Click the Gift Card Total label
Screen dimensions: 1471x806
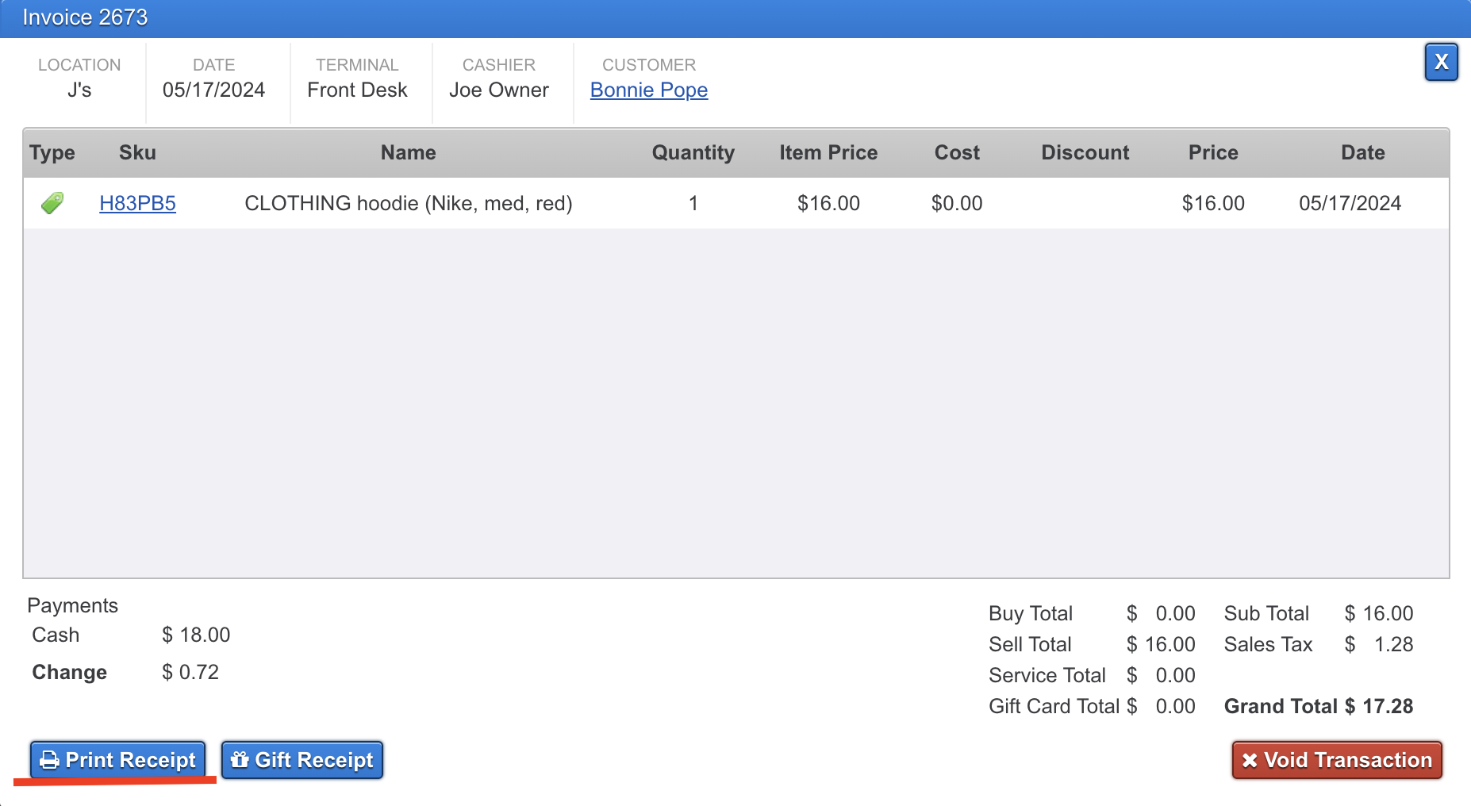pyautogui.click(x=1054, y=706)
